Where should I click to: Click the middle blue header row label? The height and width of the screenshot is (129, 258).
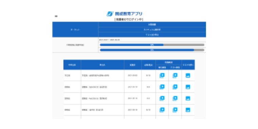point(152,30)
